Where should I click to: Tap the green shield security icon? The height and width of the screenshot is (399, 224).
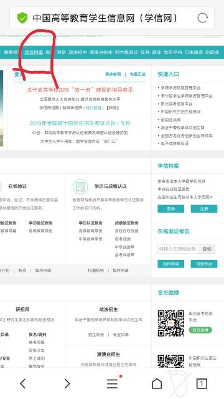coord(22,18)
